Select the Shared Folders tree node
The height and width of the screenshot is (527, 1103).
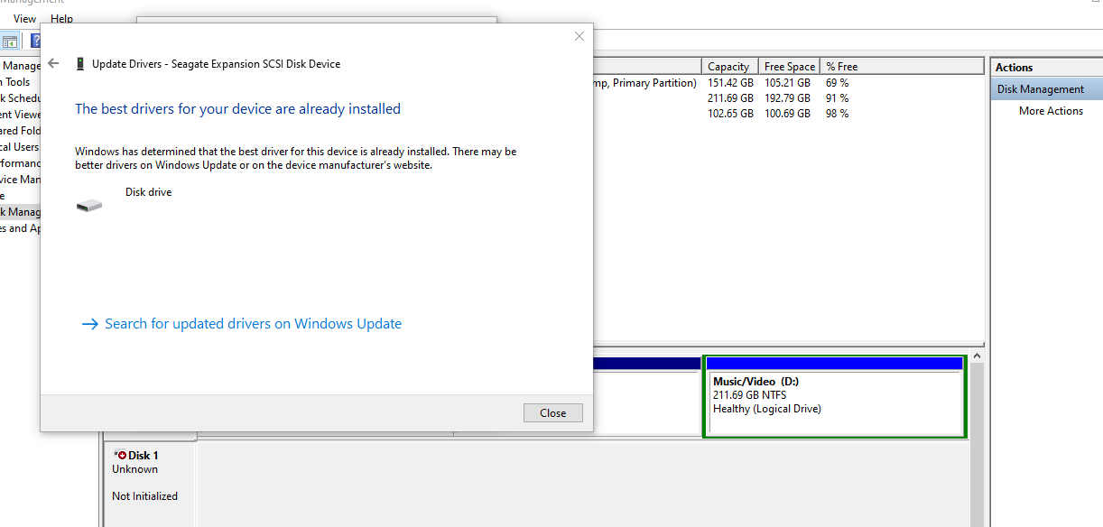20,131
